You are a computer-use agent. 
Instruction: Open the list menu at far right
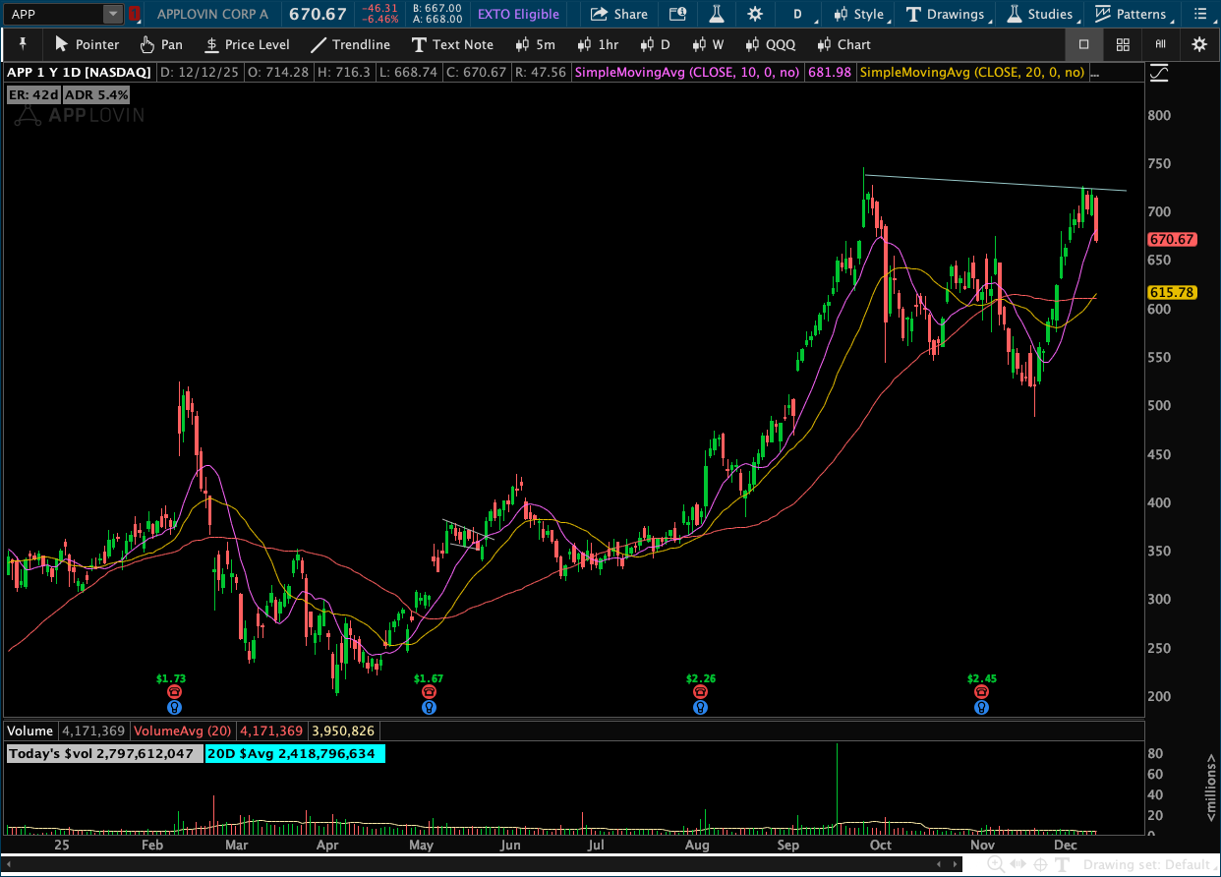tap(1199, 14)
